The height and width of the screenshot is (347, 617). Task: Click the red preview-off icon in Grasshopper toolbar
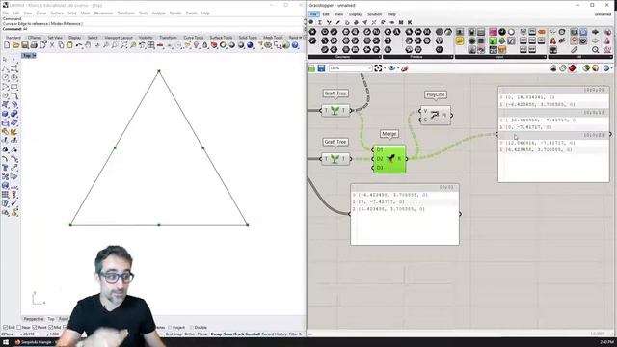click(x=572, y=68)
